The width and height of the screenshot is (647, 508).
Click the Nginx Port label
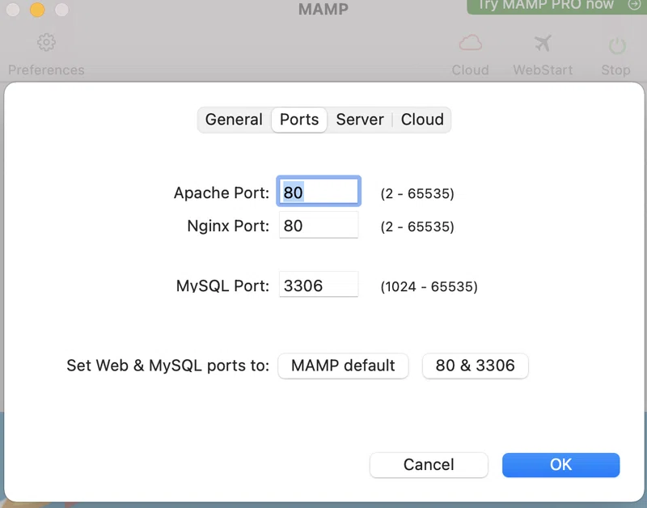tap(228, 226)
